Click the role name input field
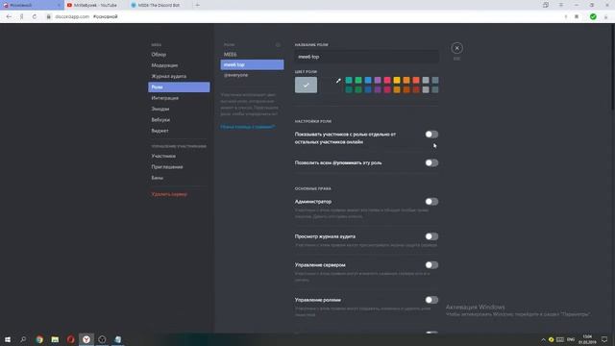The width and height of the screenshot is (615, 346). tap(366, 57)
